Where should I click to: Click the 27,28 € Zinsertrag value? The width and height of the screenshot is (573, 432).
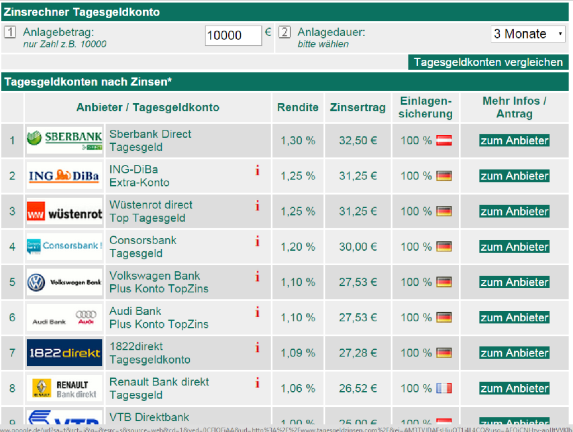pyautogui.click(x=358, y=353)
